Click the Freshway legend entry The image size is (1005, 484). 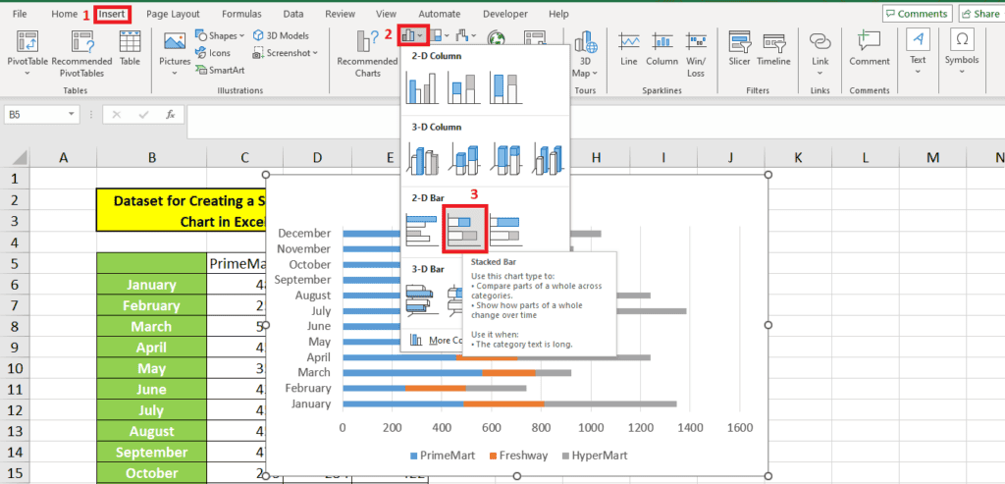(x=518, y=456)
